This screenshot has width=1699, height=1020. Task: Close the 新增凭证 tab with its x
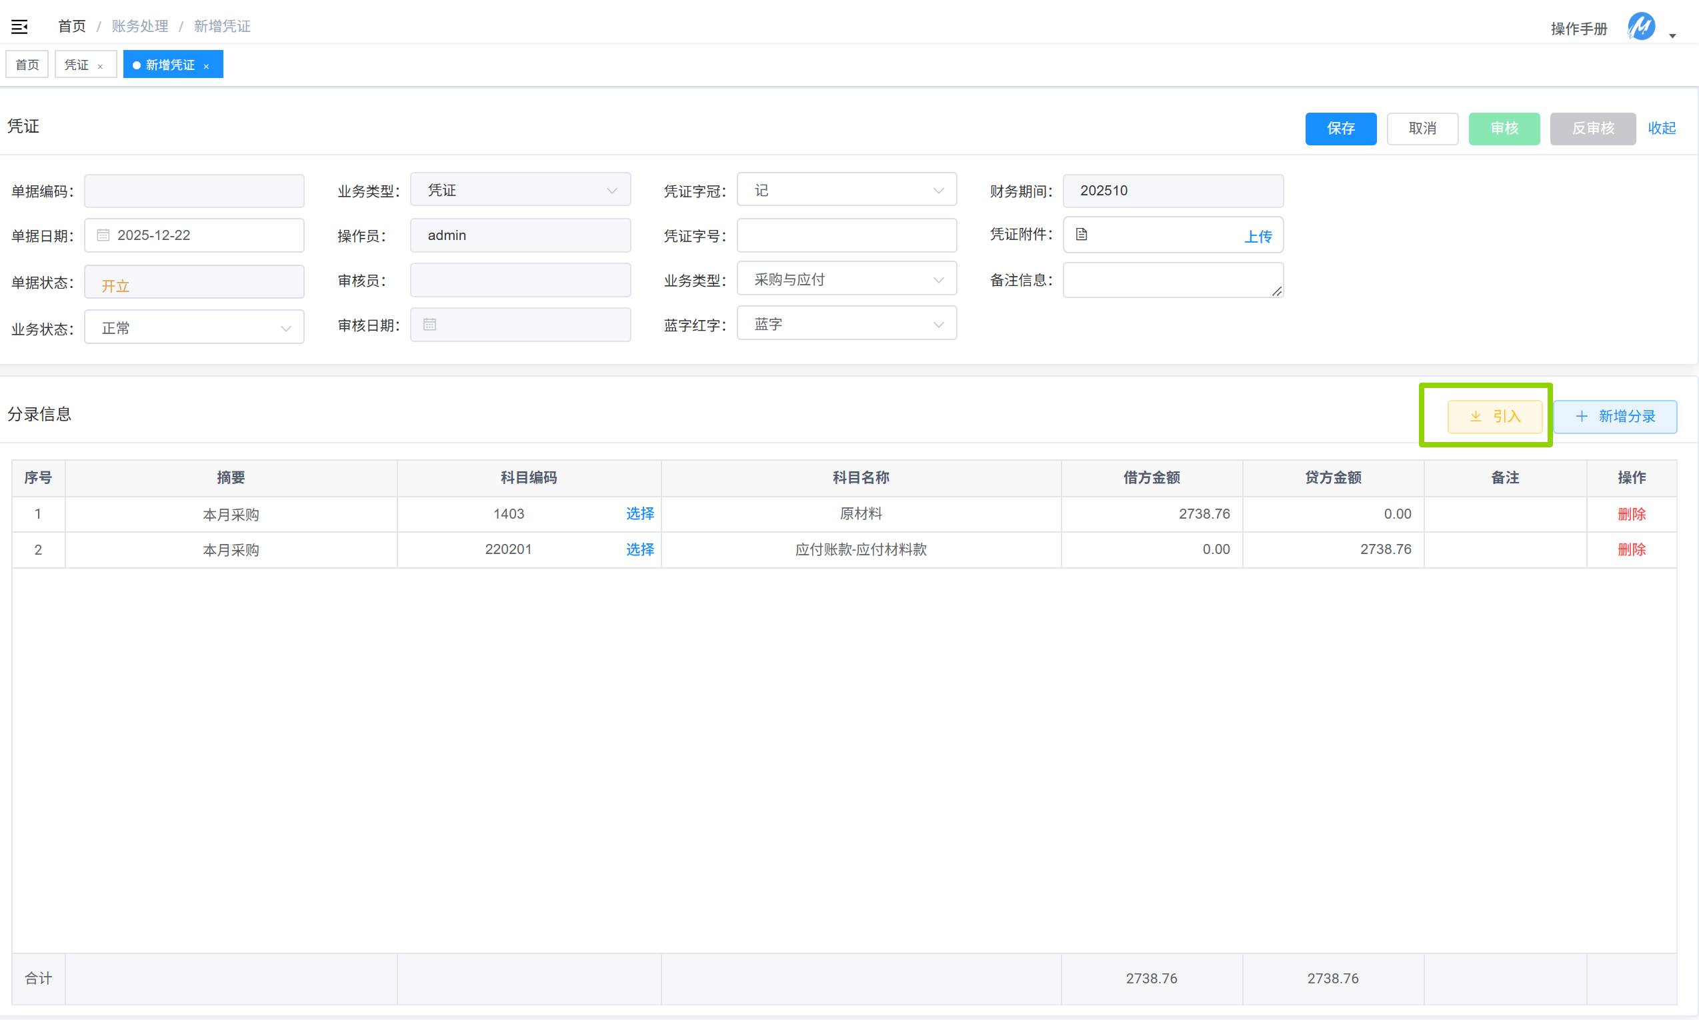206,66
